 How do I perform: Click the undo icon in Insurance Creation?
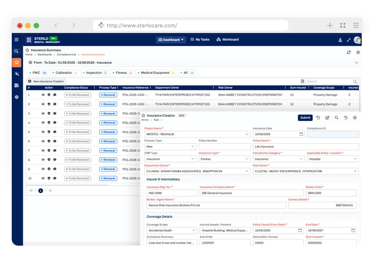(318, 118)
